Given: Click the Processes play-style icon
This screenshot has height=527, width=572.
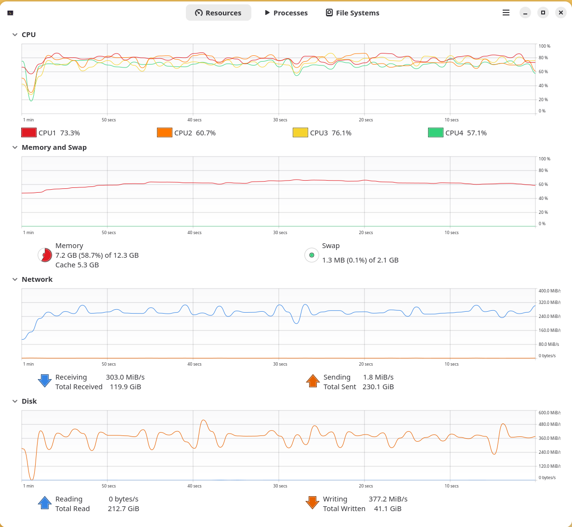Looking at the screenshot, I should [267, 13].
